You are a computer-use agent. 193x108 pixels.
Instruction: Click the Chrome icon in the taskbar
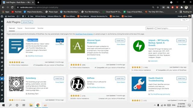pyautogui.click(x=38, y=105)
